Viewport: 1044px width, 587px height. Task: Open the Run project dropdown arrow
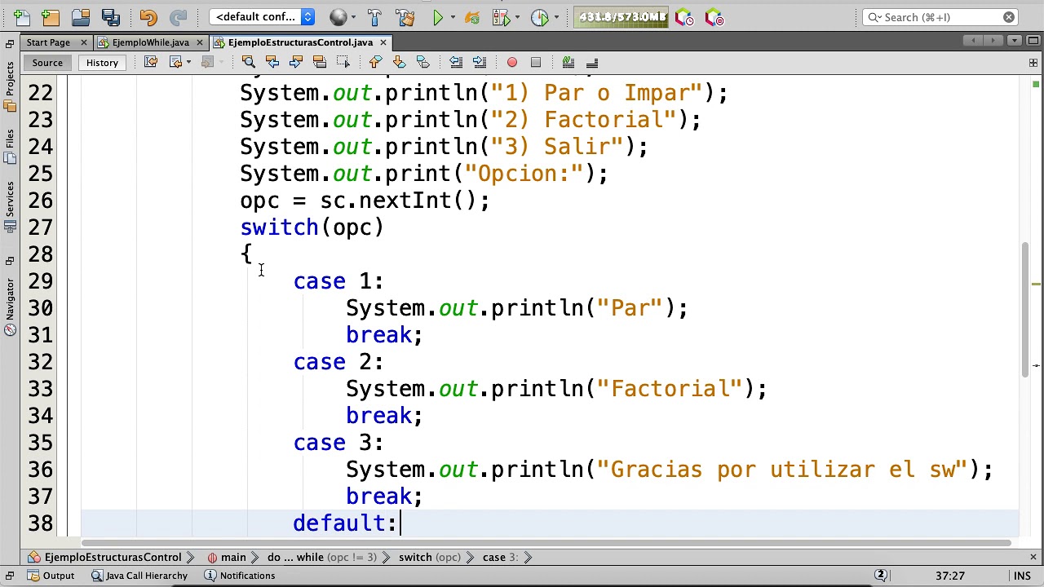point(452,18)
